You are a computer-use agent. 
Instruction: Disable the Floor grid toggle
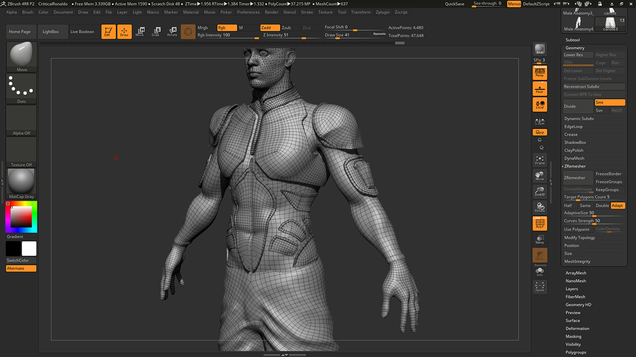coord(540,88)
